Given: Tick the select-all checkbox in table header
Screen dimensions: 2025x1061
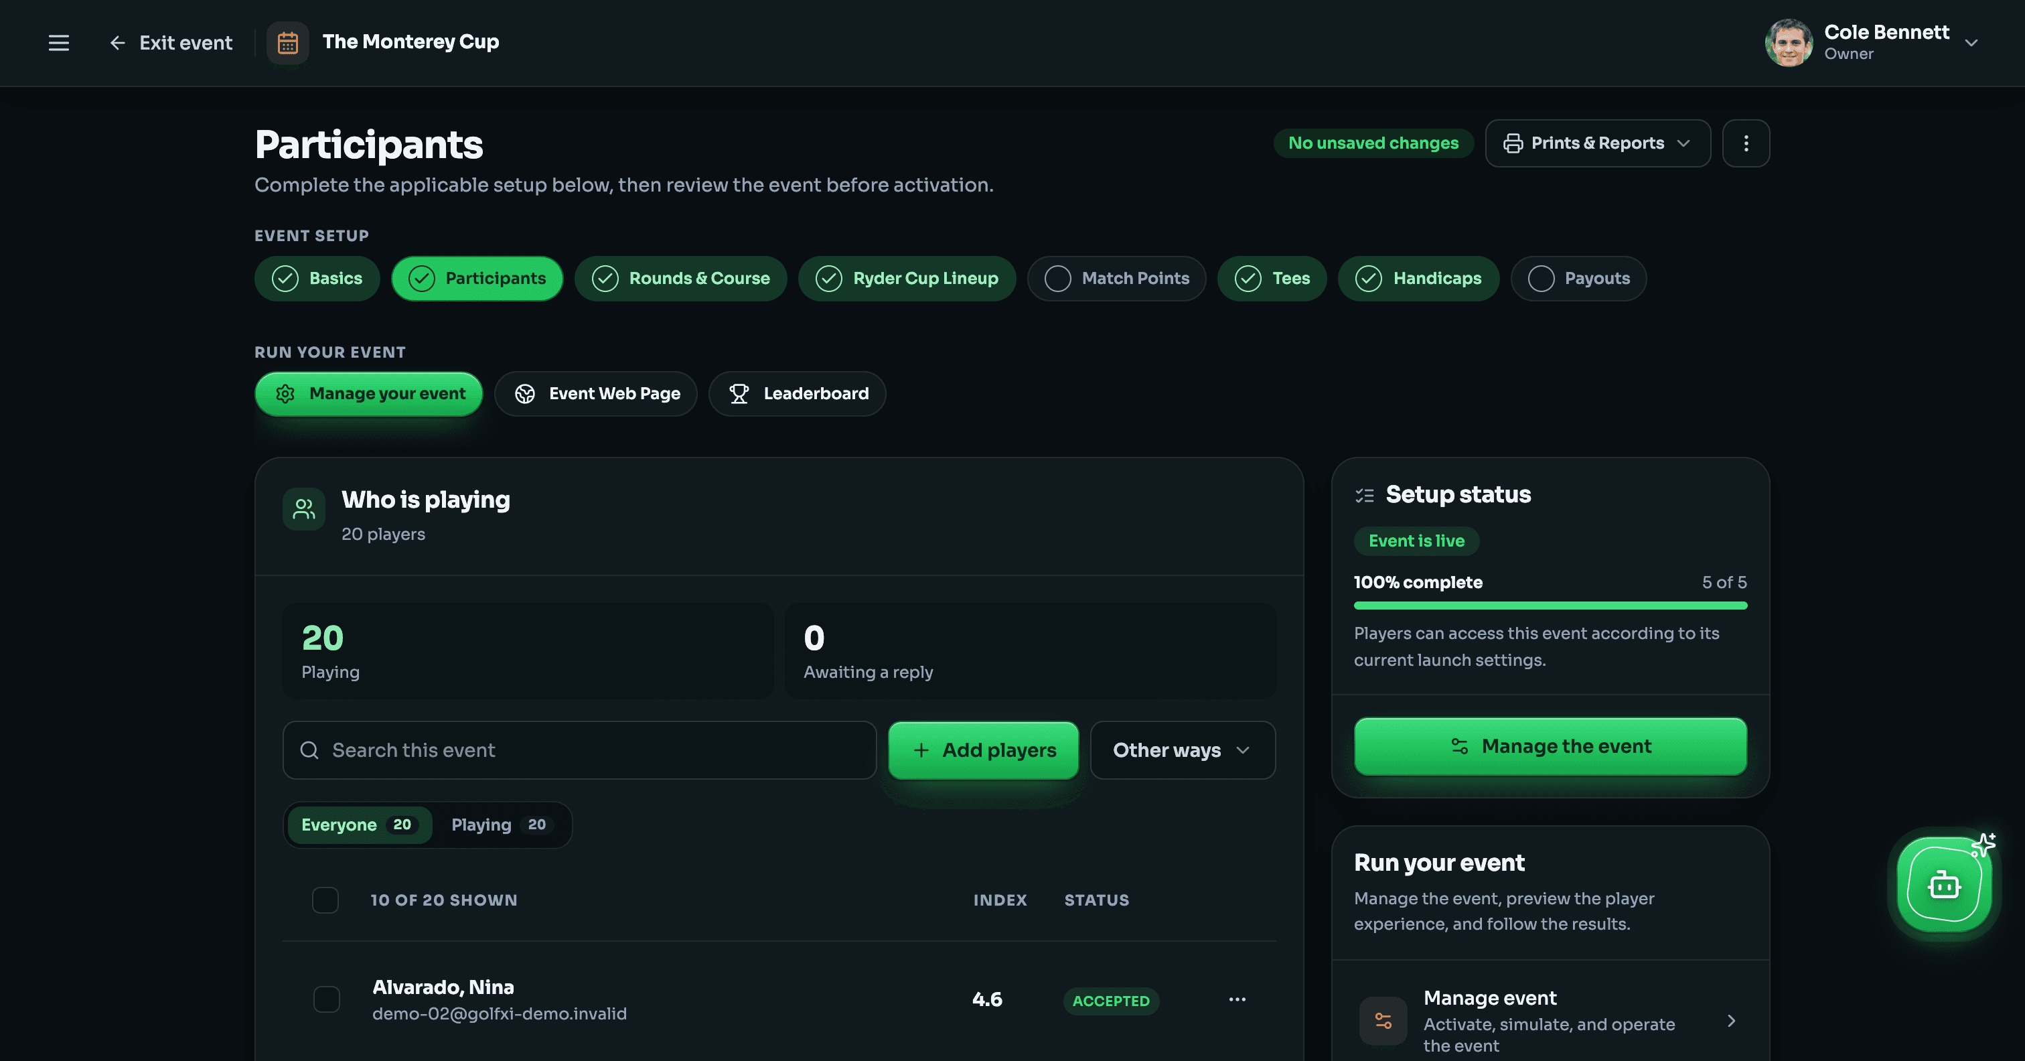Looking at the screenshot, I should point(325,900).
